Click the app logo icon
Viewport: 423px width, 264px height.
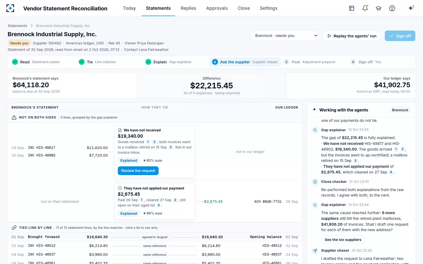coord(10,8)
